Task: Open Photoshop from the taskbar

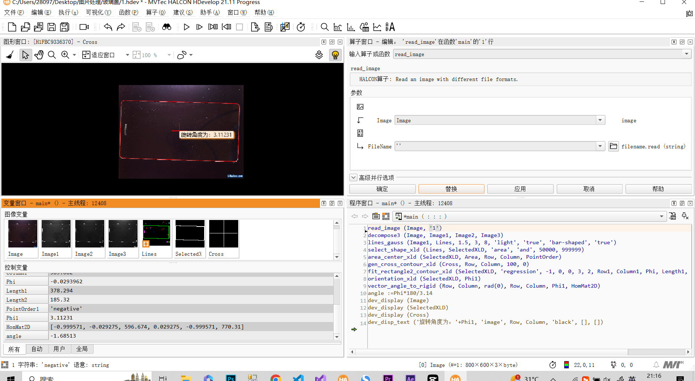Action: click(x=231, y=378)
